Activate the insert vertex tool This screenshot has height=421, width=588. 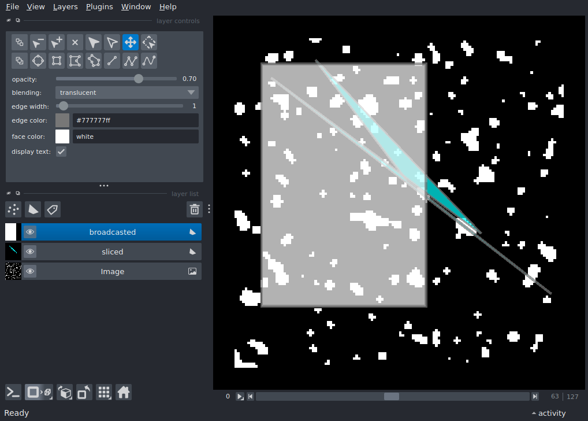(x=57, y=42)
